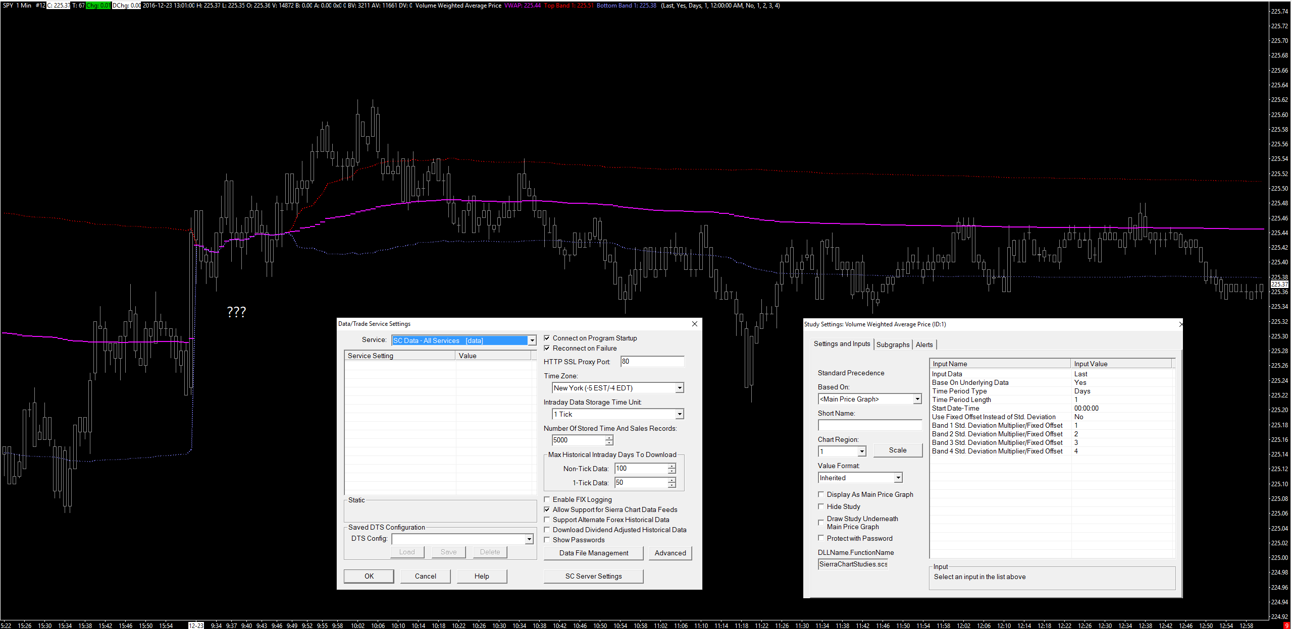Expand the Time Zone dropdown
Screen dimensions: 1292x629
click(680, 388)
